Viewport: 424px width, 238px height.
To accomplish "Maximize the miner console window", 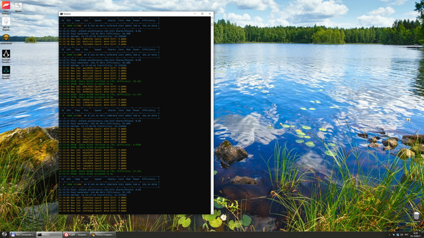I will click(202, 13).
